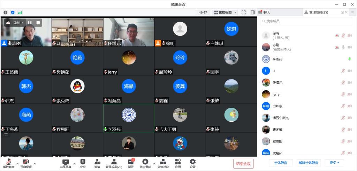Click the 全体静音 mute all button
357x171 pixels.
[x=281, y=163]
